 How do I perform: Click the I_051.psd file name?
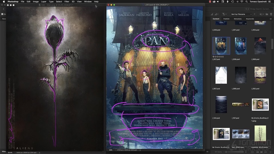click(x=236, y=30)
